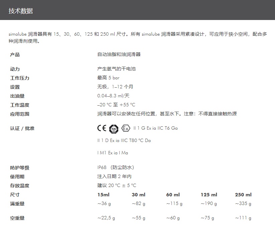Click the 产生氢气的干电池 value
This screenshot has height=225, width=275.
pos(117,69)
